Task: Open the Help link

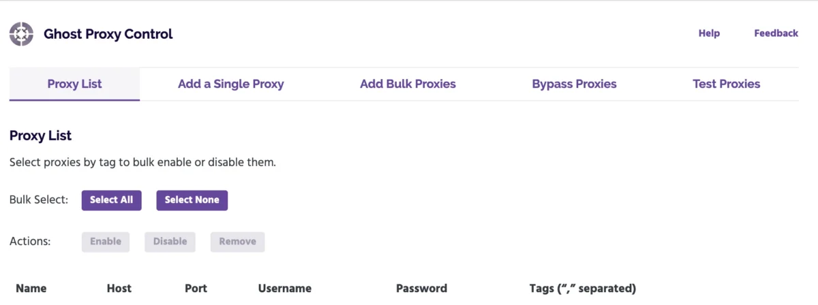Action: (x=709, y=33)
